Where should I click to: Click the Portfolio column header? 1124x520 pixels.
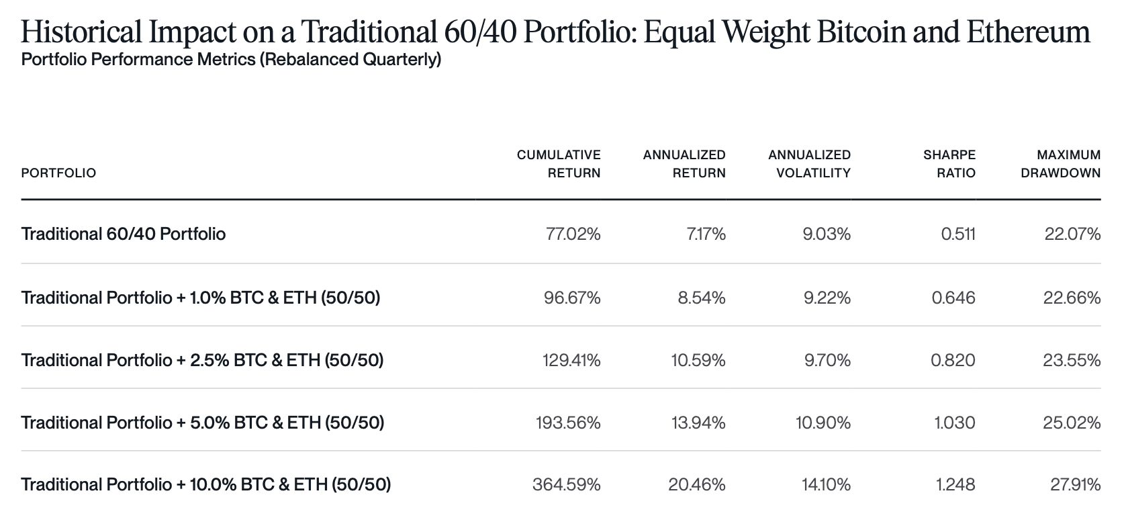(58, 173)
